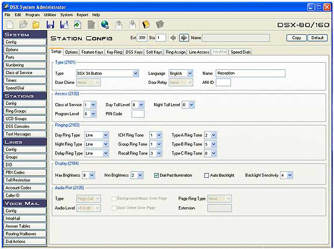The height and width of the screenshot is (249, 334).
Task: Click the Default button
Action: (317, 38)
